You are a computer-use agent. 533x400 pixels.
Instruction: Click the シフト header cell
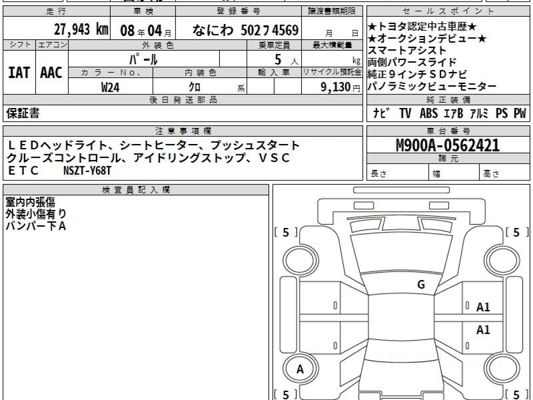click(x=19, y=45)
